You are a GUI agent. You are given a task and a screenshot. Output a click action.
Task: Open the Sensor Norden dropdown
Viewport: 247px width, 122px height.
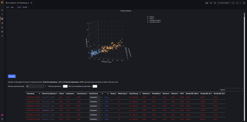coord(26,7)
